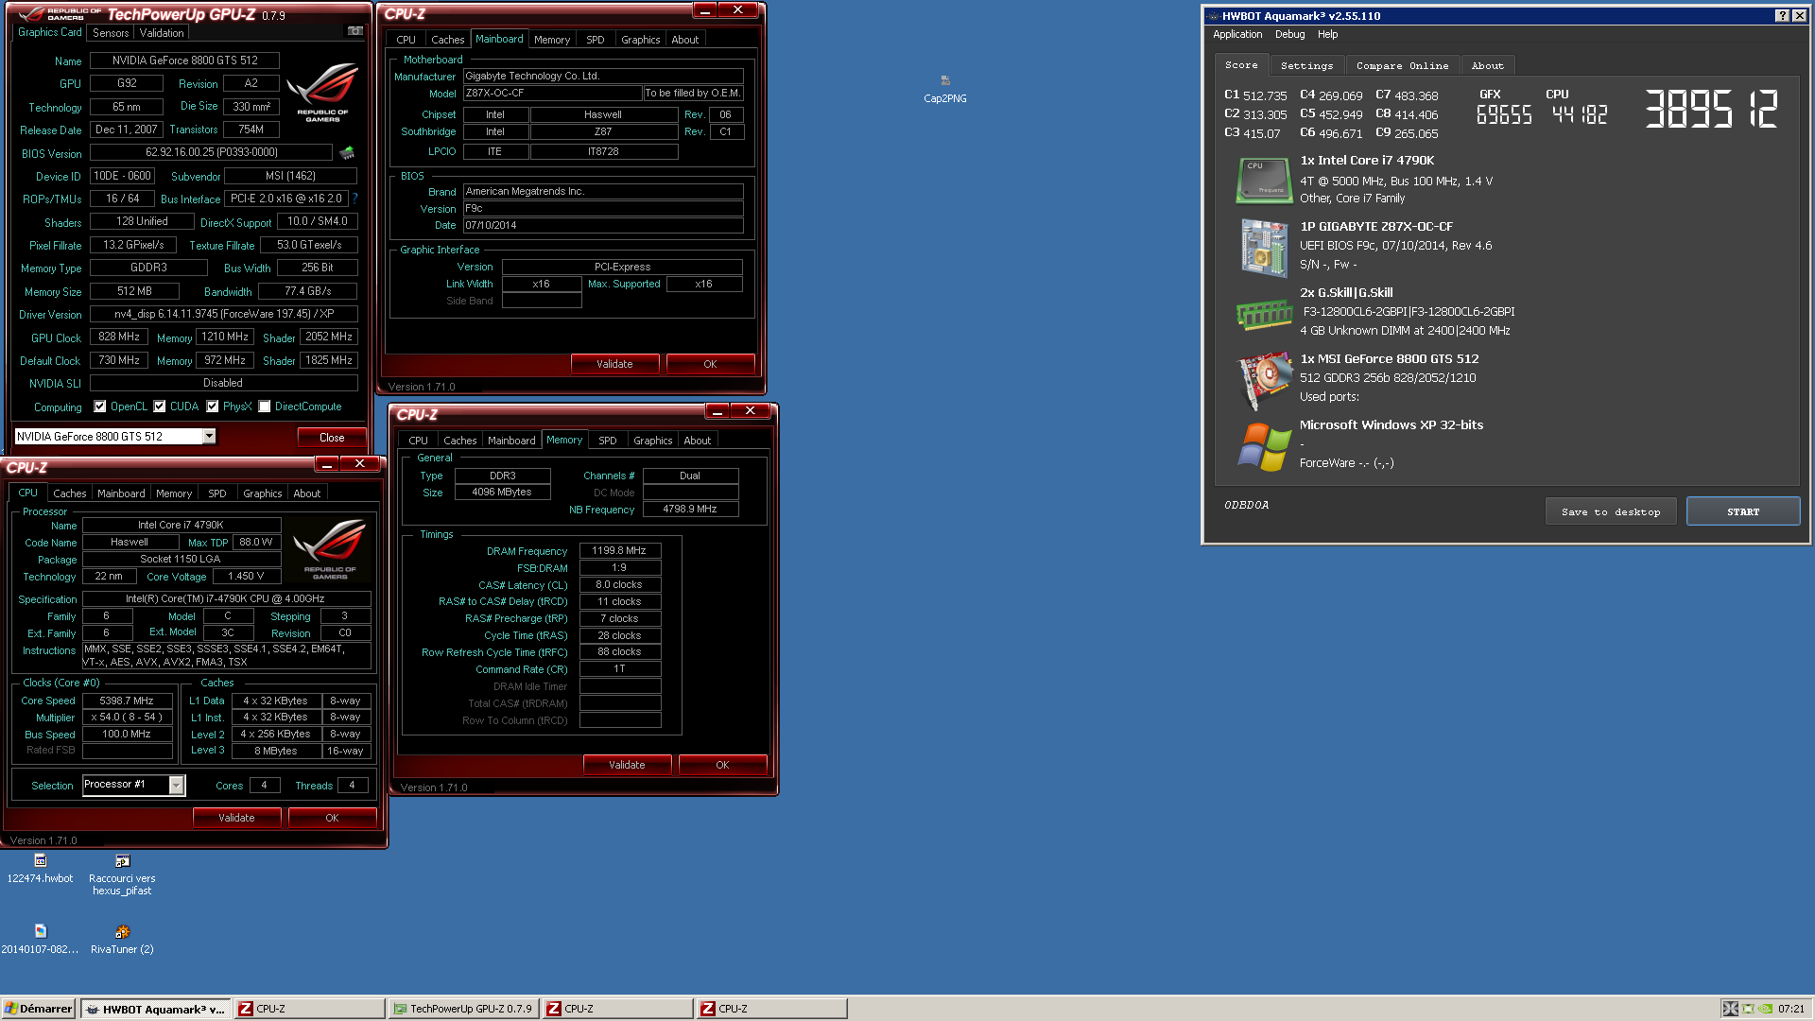Click OK in CPU-Z CPU window
This screenshot has width=1815, height=1021.
tap(332, 818)
